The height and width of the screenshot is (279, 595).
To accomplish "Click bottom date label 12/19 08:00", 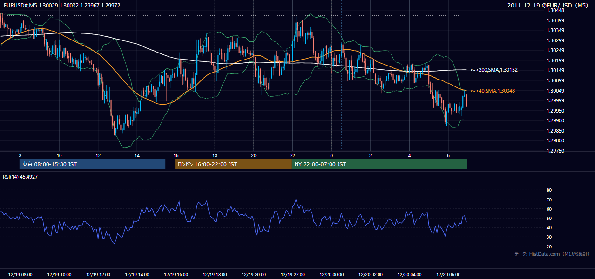I will tap(20, 275).
